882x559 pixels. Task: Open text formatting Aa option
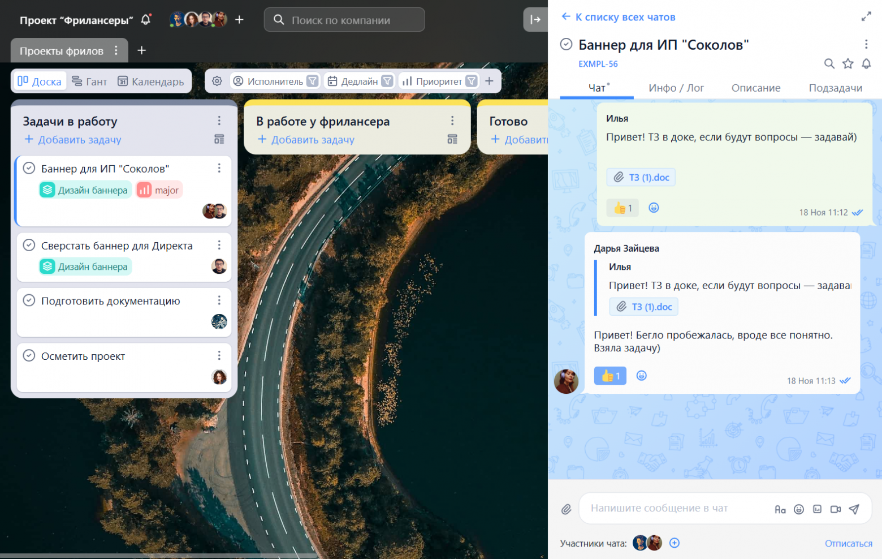[x=780, y=509]
